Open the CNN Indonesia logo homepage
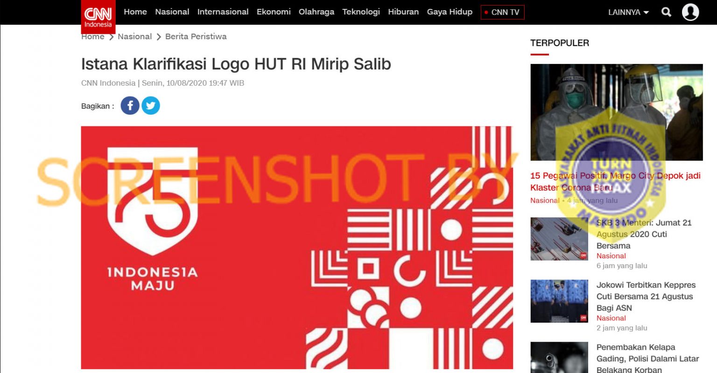The width and height of the screenshot is (717, 373). pos(98,17)
